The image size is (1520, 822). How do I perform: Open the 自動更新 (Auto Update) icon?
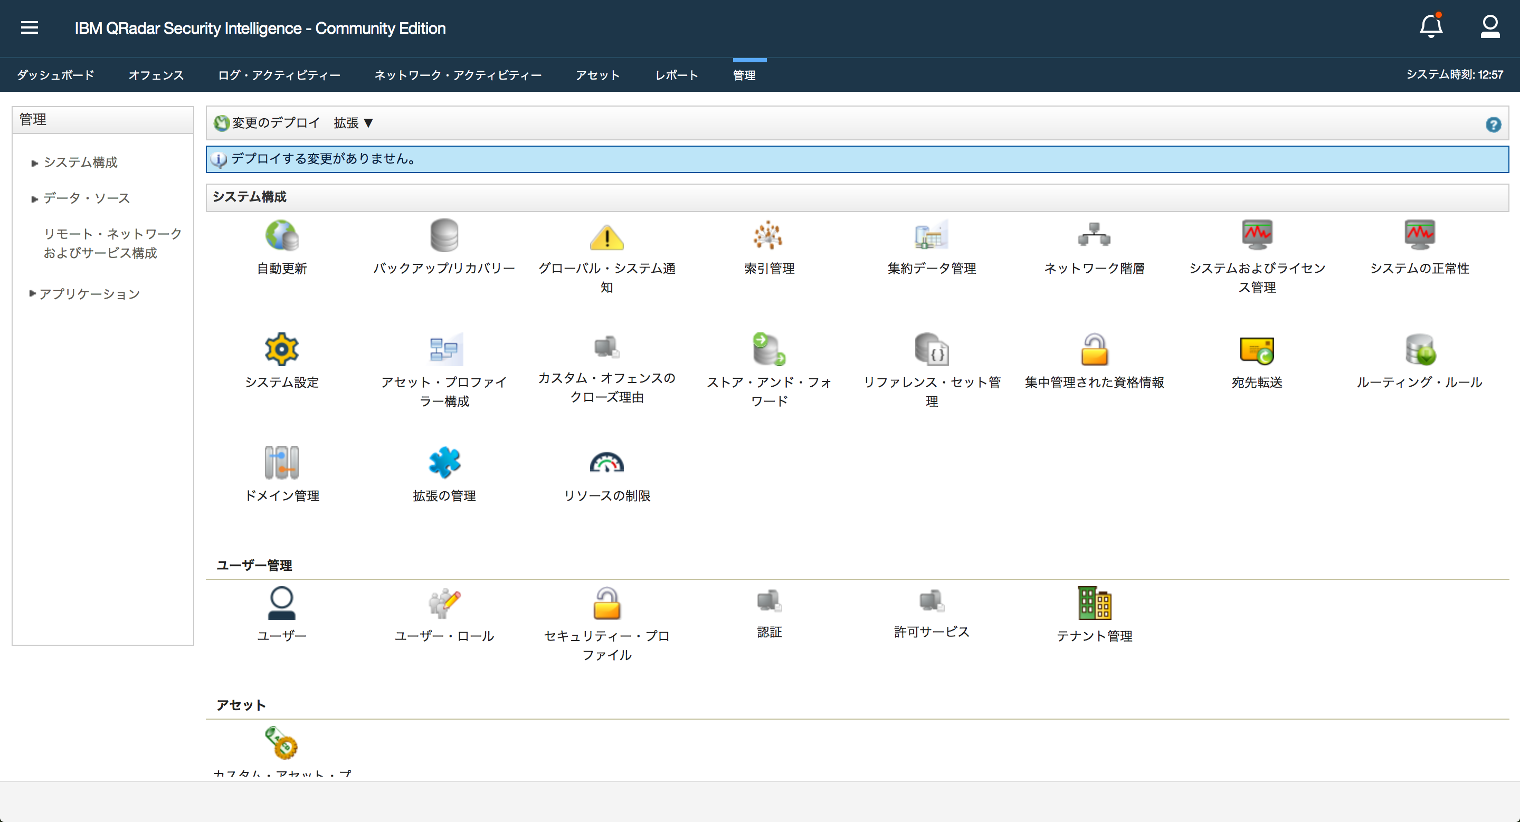[281, 236]
